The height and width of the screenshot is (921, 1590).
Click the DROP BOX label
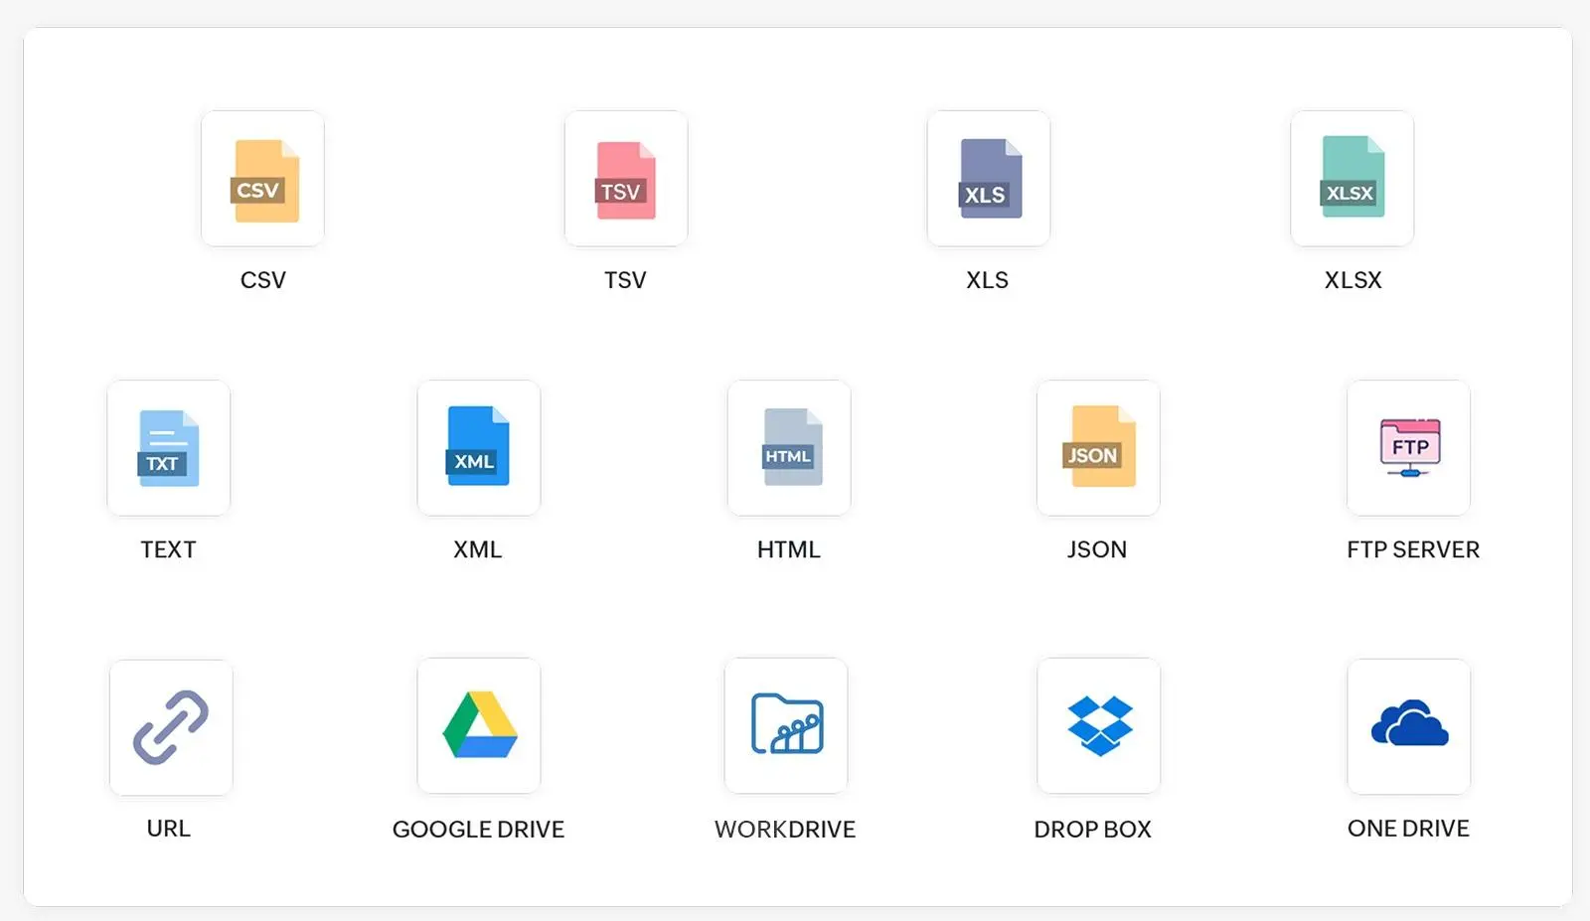[x=1093, y=830]
